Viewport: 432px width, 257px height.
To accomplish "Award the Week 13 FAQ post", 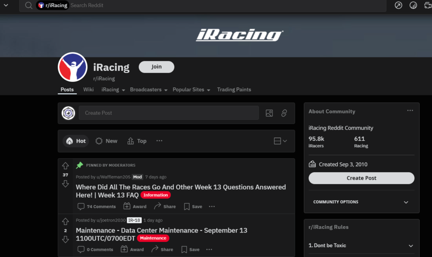I will [135, 206].
